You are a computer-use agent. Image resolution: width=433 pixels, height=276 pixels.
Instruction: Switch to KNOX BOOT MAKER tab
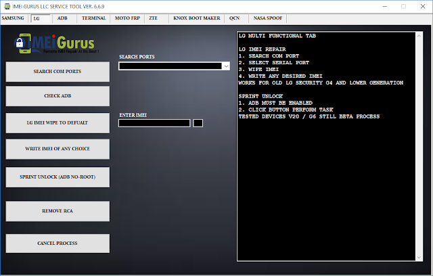pyautogui.click(x=197, y=18)
